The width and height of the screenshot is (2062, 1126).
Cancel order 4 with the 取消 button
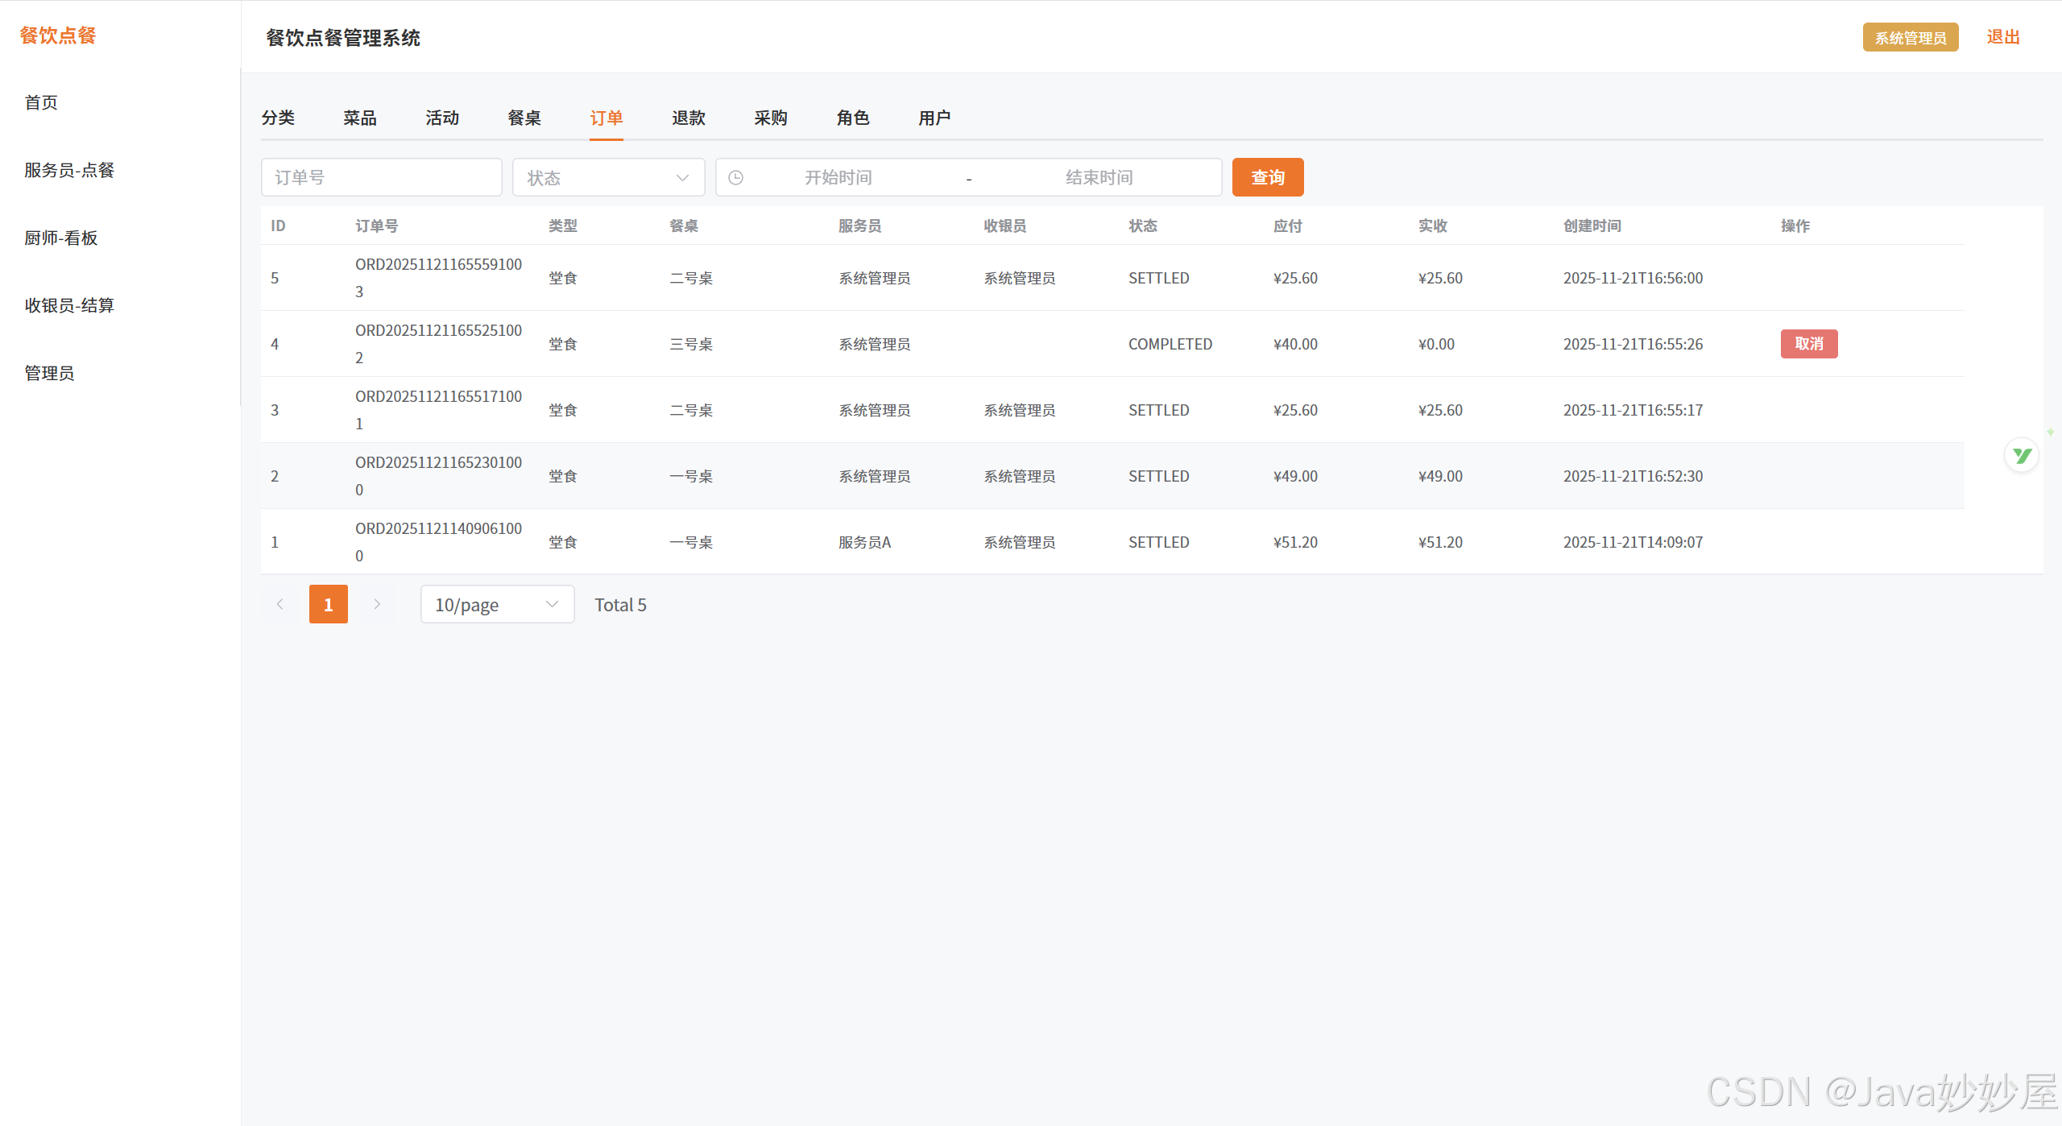pos(1808,344)
